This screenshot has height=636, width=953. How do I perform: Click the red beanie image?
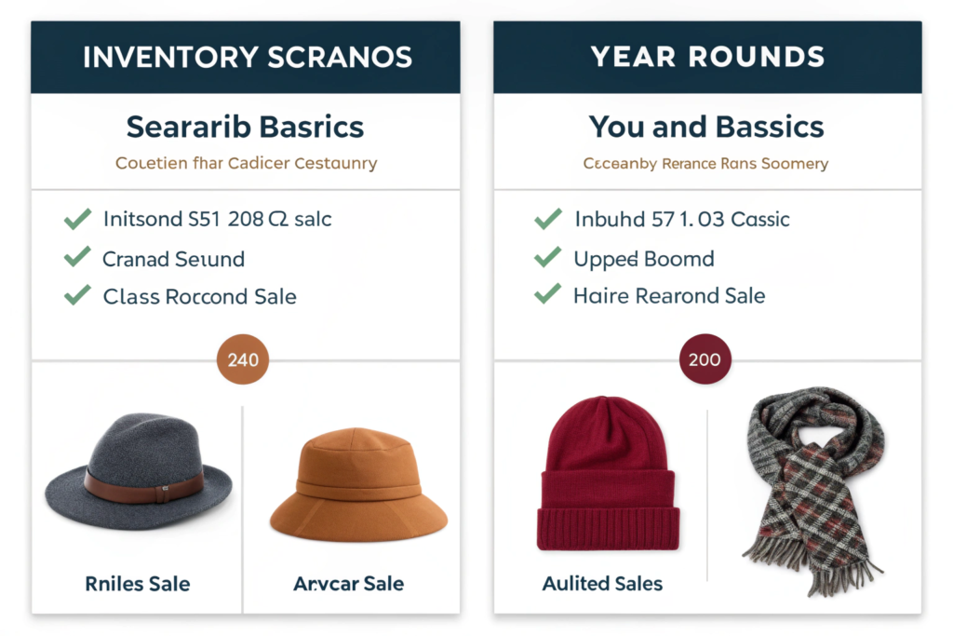point(607,475)
